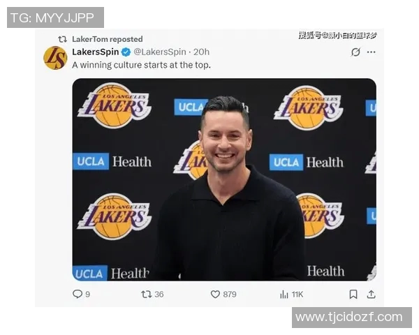Click the reply comment icon
Screen dimensions: 419x335
point(78,294)
